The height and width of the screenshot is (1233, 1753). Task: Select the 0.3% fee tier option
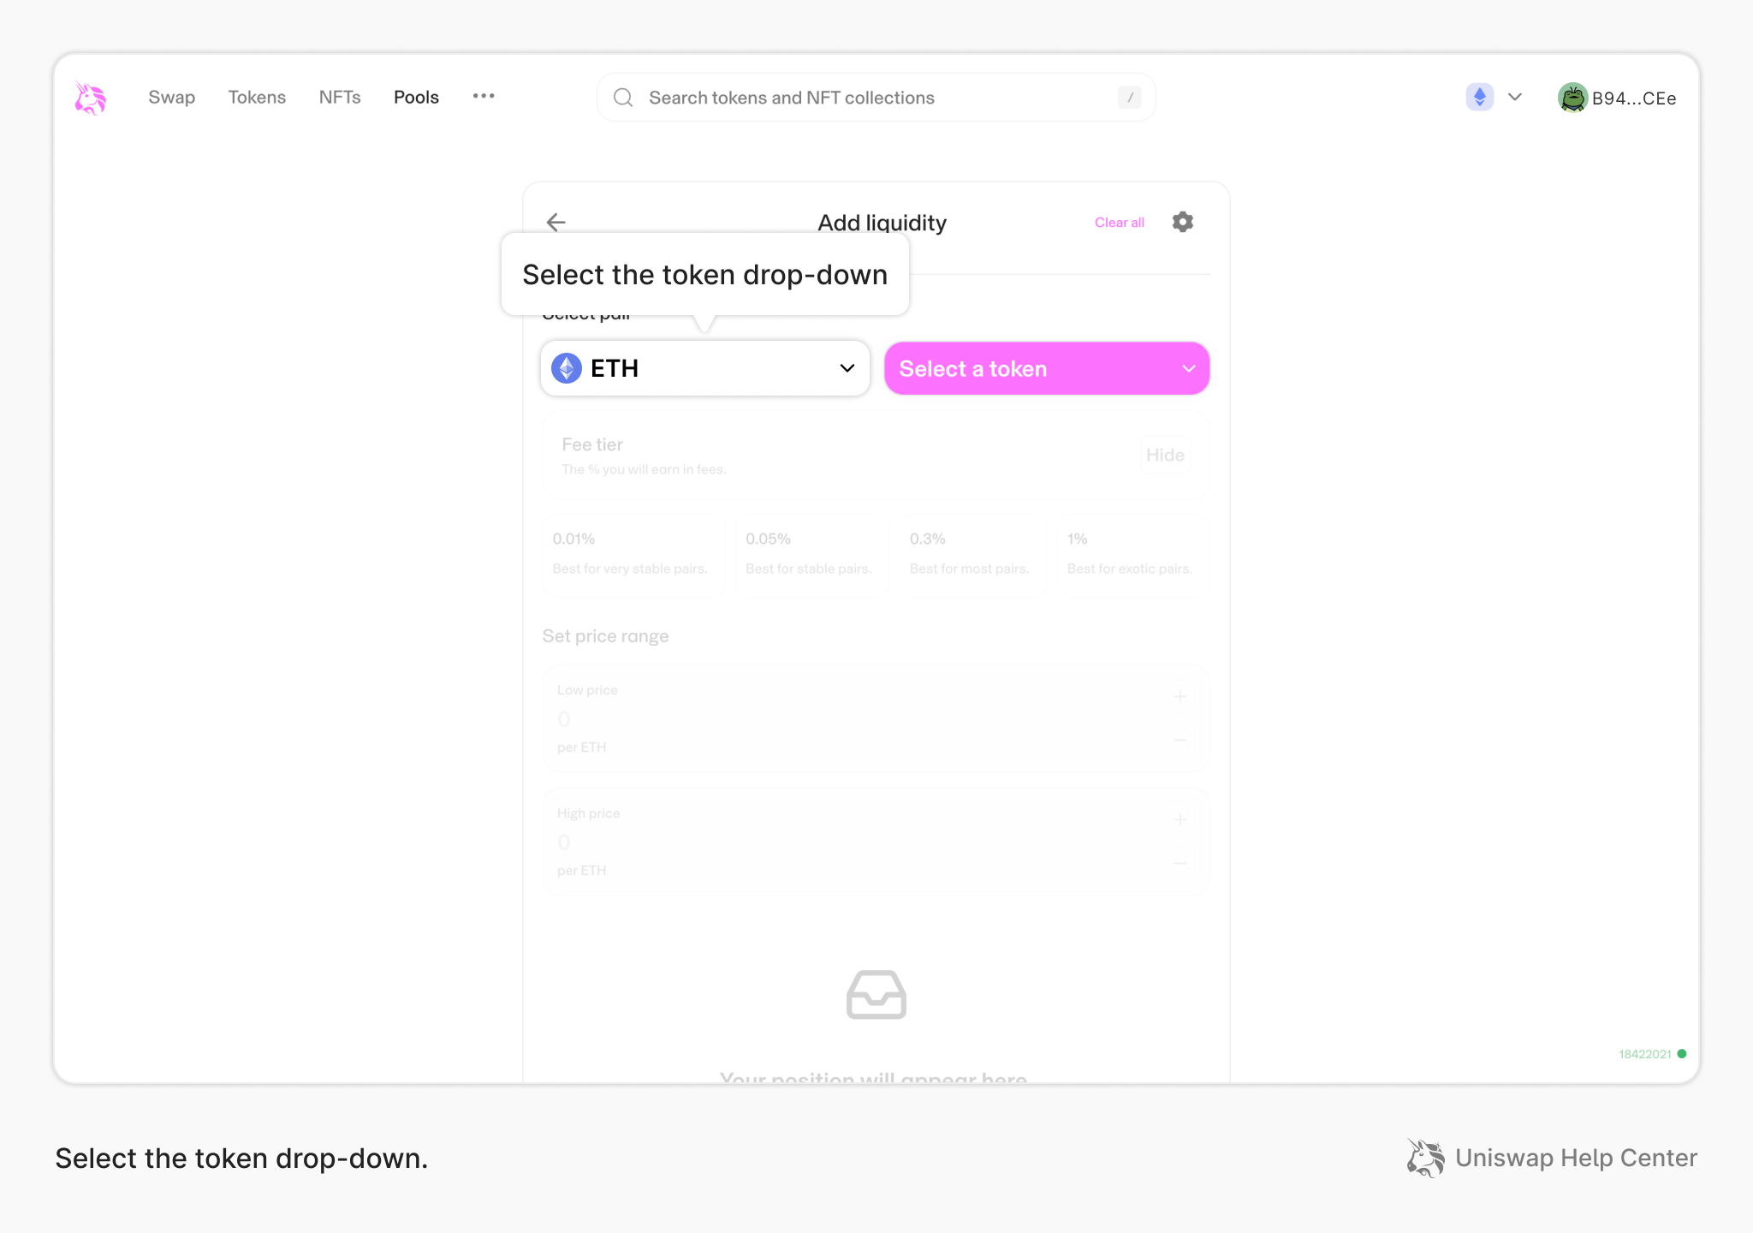click(x=972, y=554)
